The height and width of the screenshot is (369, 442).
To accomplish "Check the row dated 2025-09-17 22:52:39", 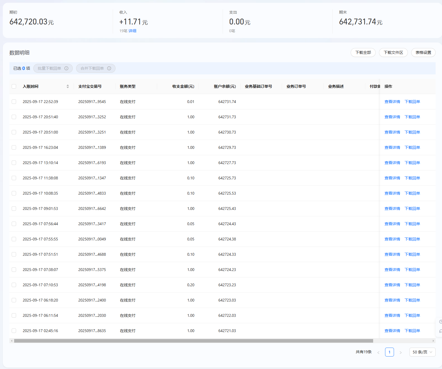I will coord(14,102).
